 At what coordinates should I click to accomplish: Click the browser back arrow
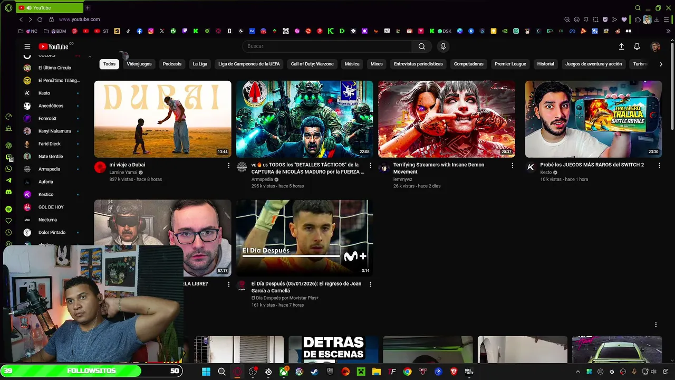(x=21, y=20)
